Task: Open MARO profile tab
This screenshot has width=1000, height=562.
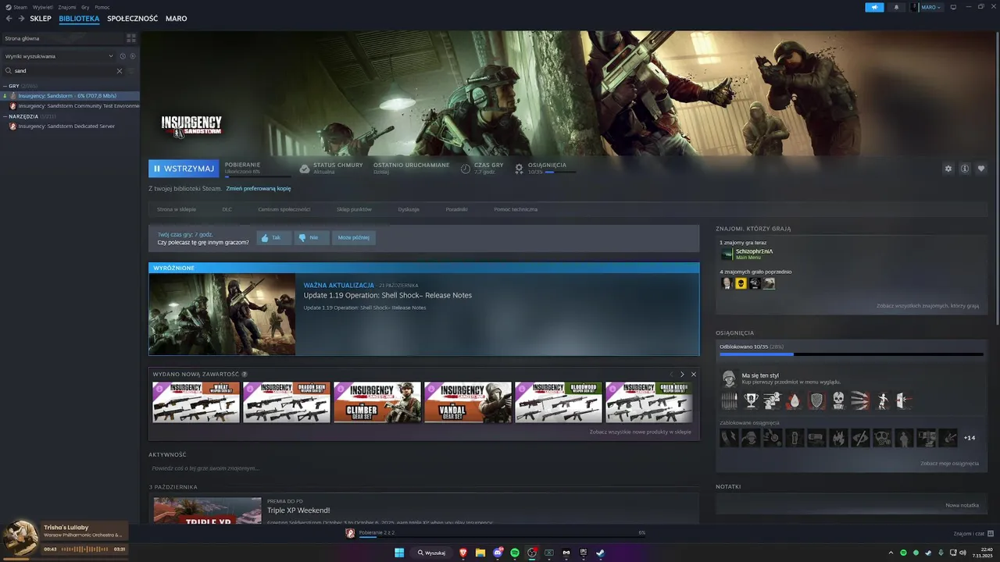Action: click(177, 19)
